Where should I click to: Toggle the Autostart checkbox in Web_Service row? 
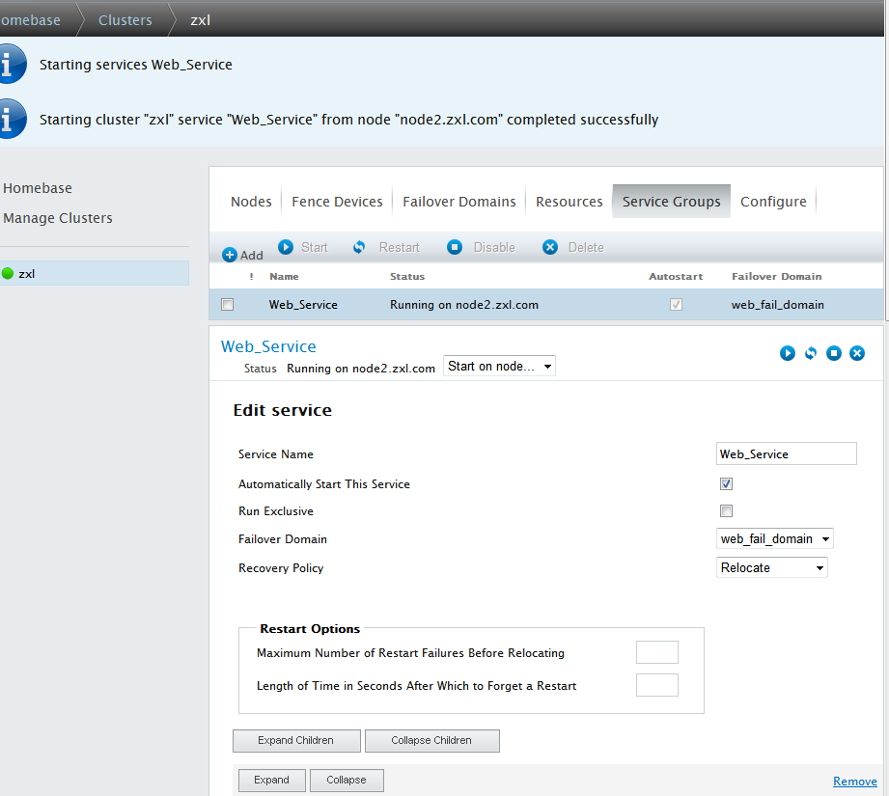pyautogui.click(x=676, y=304)
